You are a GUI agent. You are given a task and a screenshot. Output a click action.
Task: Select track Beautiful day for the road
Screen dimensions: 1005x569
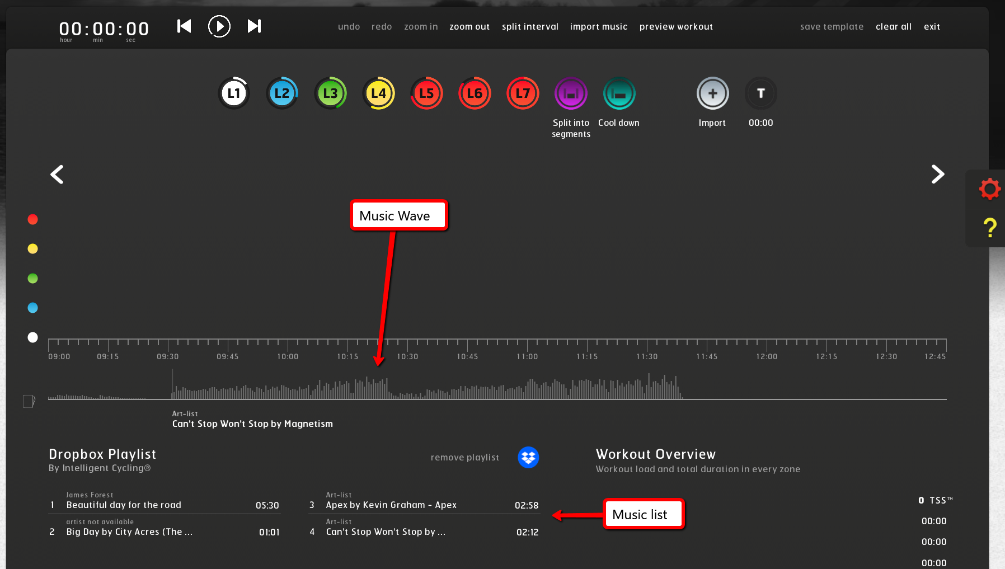pos(124,505)
